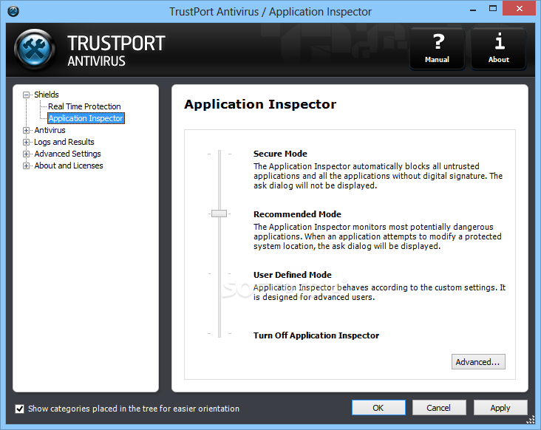Viewport: 541px width, 430px height.
Task: Expand the Antivirus tree node
Action: click(x=26, y=130)
